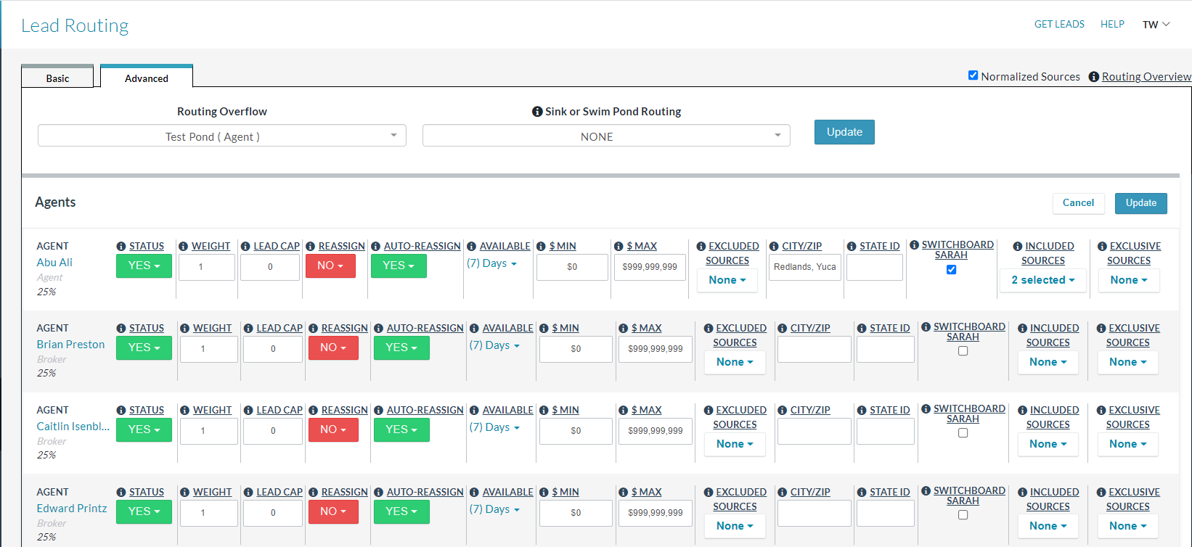Click Edward Printz's Weight input field
Screen dimensions: 1192x547
208,512
